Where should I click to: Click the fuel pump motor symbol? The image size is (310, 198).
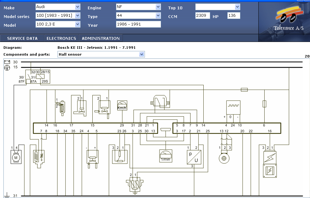16,157
